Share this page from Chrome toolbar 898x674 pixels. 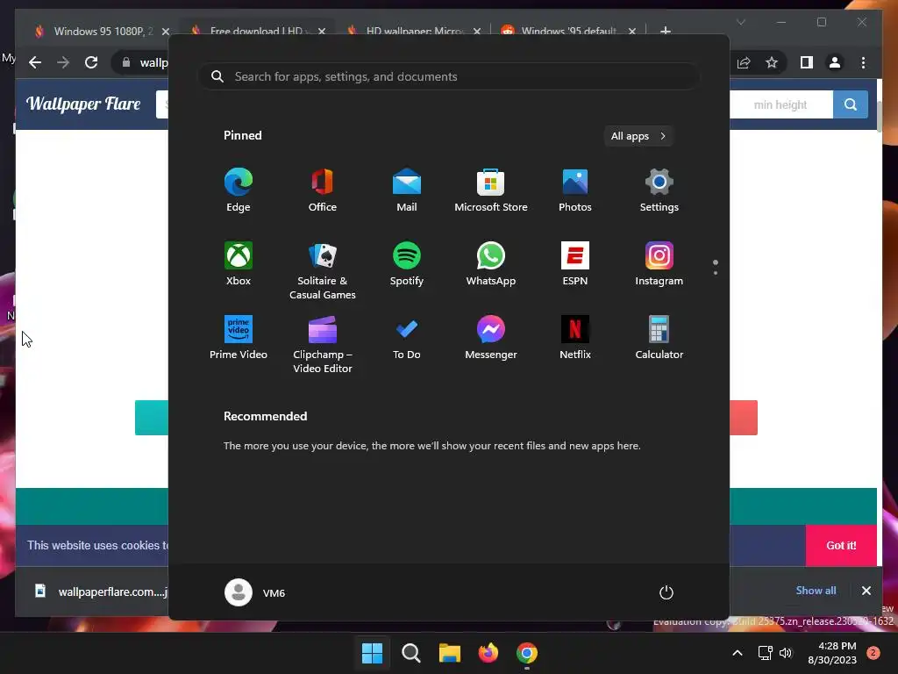(x=744, y=62)
